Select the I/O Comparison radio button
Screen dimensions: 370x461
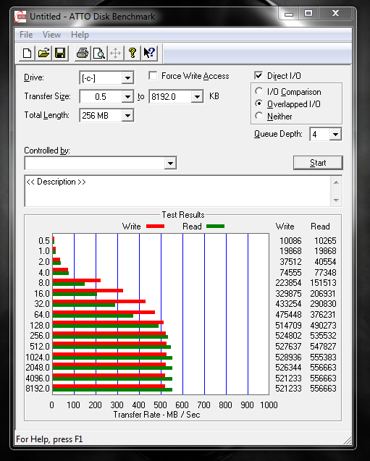pyautogui.click(x=258, y=91)
